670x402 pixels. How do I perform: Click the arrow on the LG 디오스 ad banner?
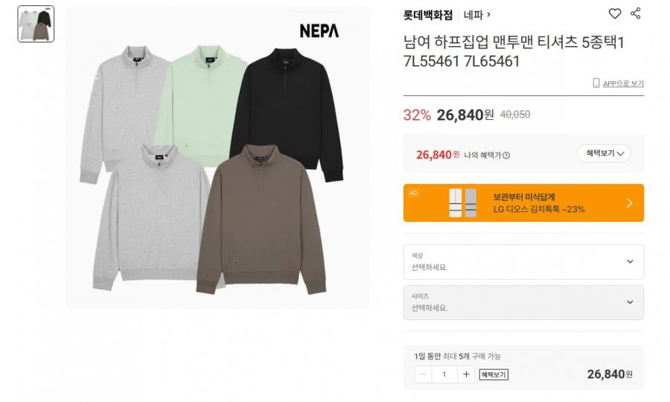629,203
